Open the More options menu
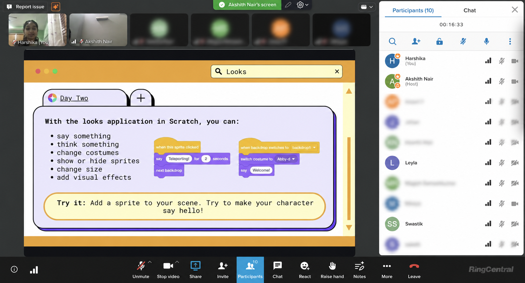 click(387, 270)
